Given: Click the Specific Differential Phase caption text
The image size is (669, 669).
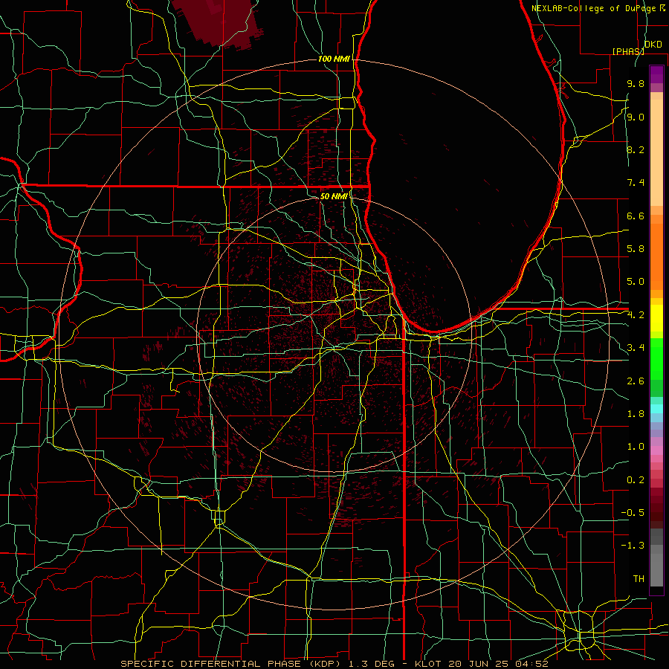Looking at the screenshot, I should click(x=334, y=664).
